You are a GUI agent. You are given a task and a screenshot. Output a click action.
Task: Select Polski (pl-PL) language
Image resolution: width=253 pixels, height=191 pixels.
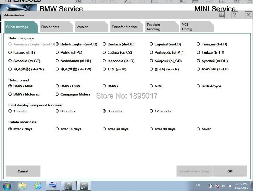coord(69,52)
